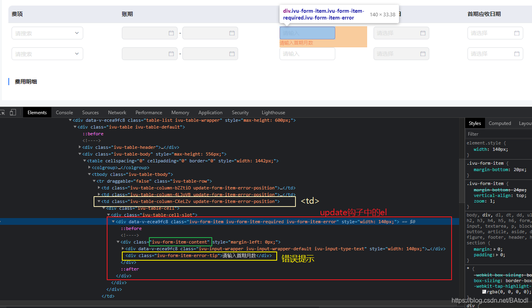This screenshot has height=308, width=532.
Task: Click the rgba(0, 0, 0, 0) color swatch
Action: click(484, 292)
